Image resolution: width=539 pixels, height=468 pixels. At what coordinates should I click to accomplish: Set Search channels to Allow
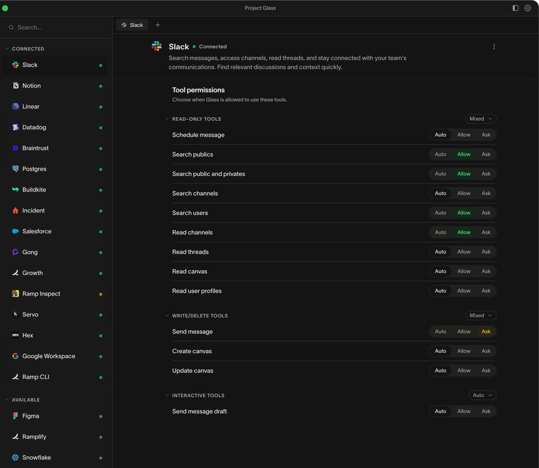pyautogui.click(x=464, y=194)
